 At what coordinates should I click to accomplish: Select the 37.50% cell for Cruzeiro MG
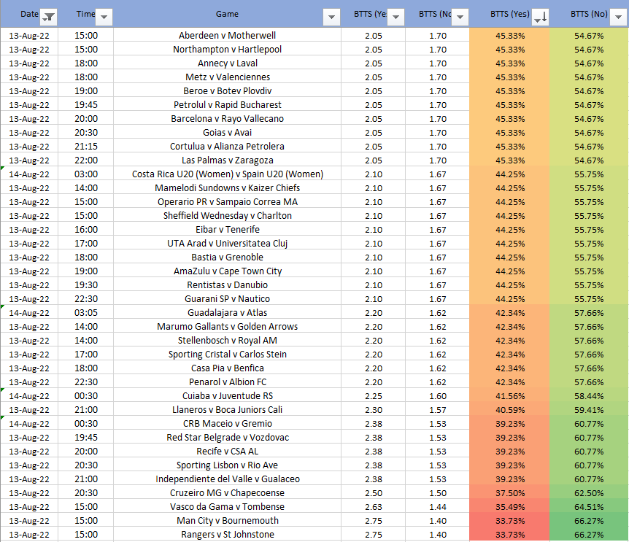tap(509, 493)
